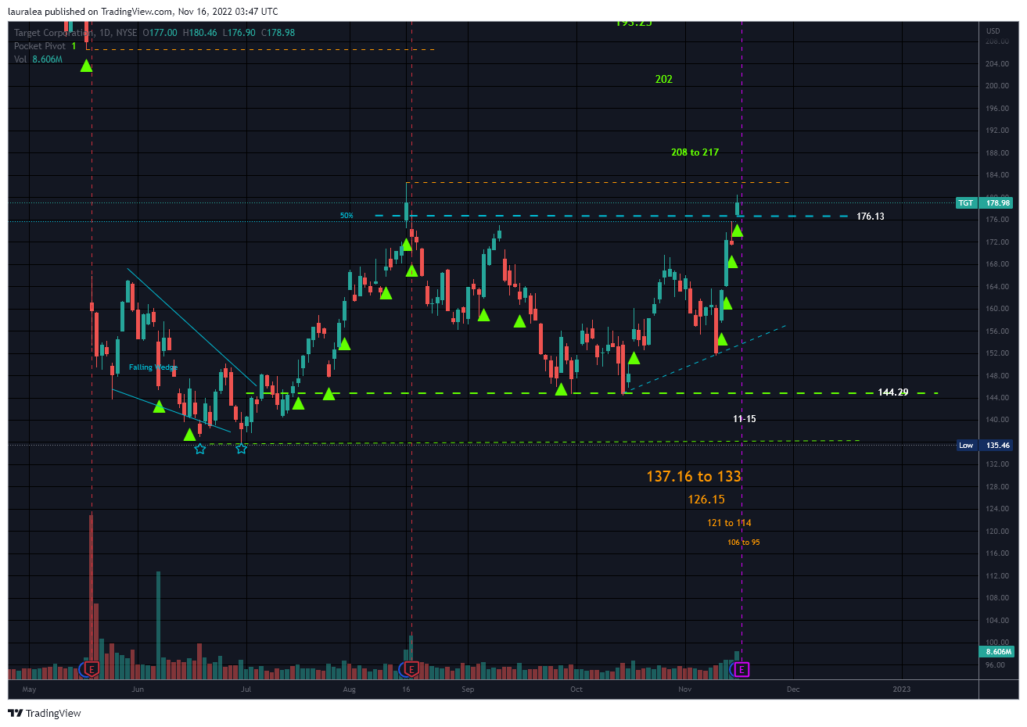Viewport: 1027px width, 727px height.
Task: Click the red earnings E marker in late May
Action: 92,669
